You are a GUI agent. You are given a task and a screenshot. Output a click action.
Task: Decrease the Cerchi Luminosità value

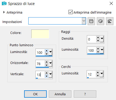(x=98, y=76)
